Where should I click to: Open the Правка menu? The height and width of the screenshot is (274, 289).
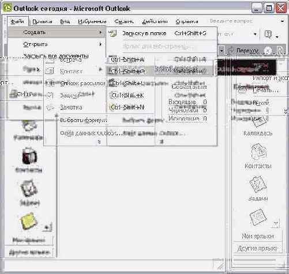coord(42,21)
